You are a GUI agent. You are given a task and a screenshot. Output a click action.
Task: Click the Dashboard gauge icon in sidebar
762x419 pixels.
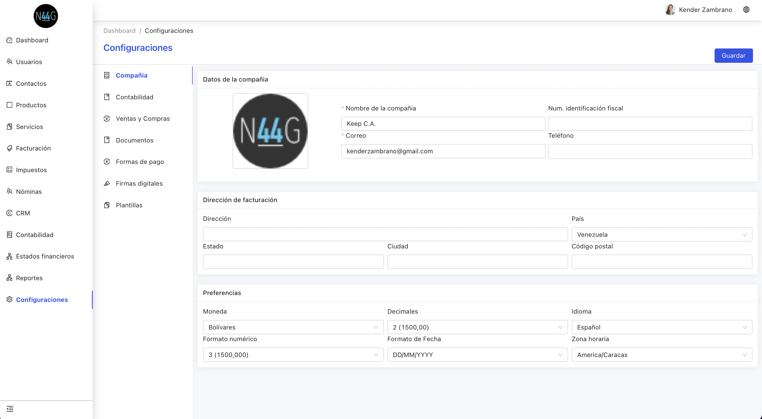[x=10, y=40]
